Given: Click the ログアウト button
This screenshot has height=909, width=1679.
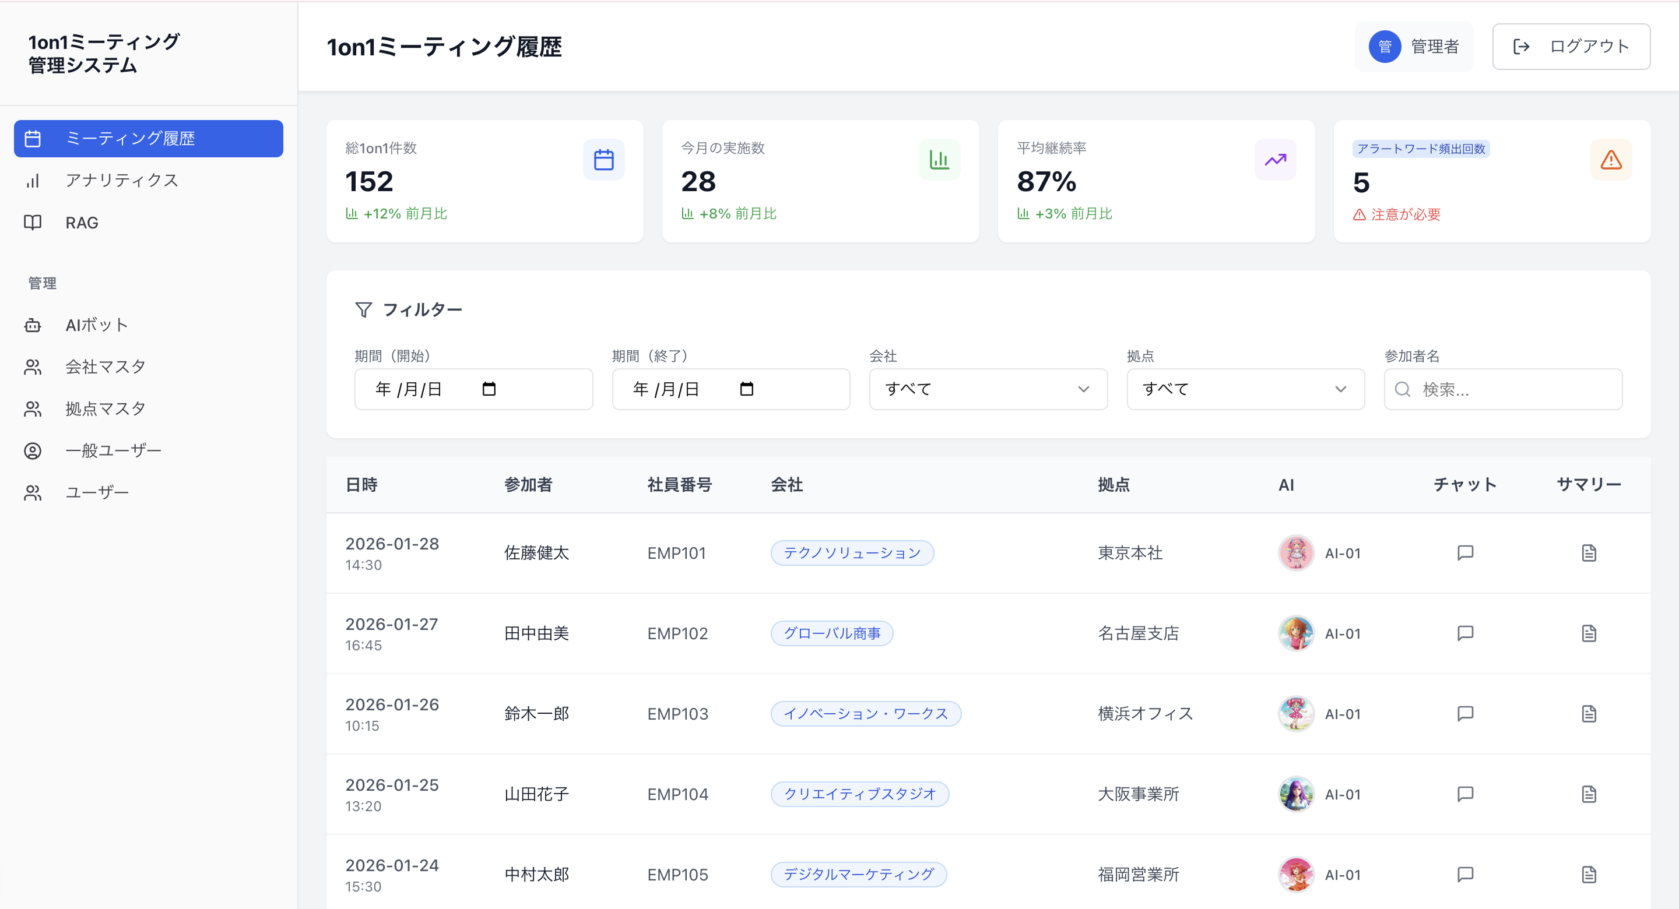Looking at the screenshot, I should [1571, 46].
